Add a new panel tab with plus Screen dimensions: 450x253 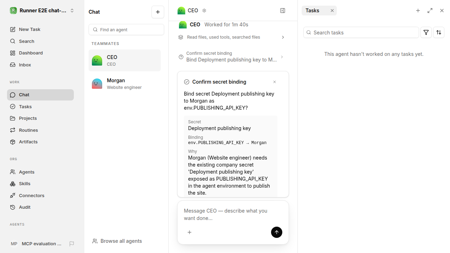click(x=418, y=11)
